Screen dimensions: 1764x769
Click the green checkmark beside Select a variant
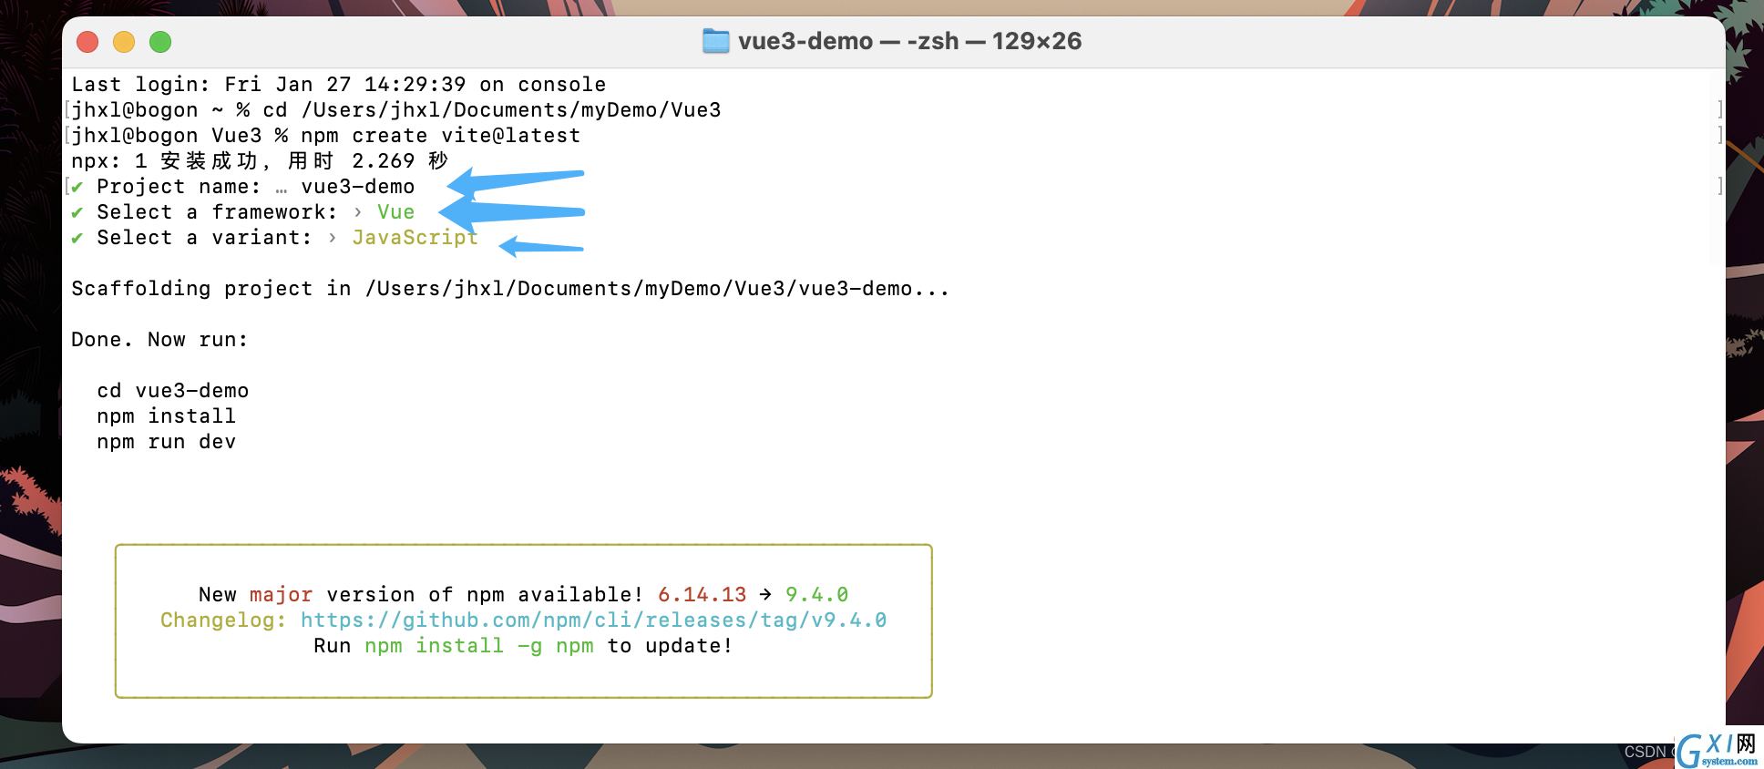tap(77, 239)
